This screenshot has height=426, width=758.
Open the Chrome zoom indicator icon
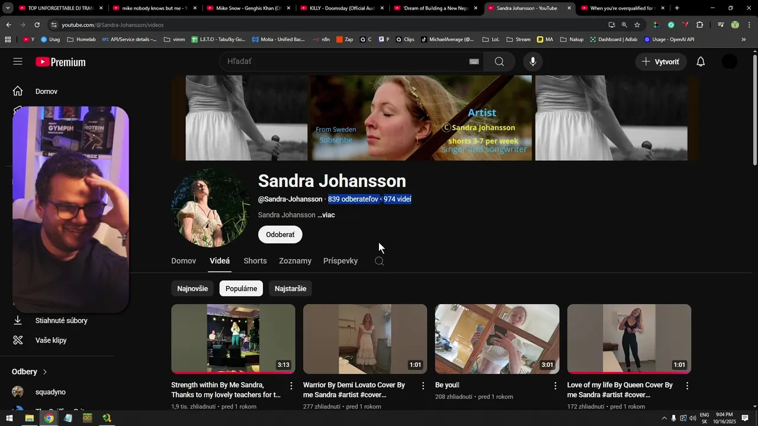coord(624,25)
